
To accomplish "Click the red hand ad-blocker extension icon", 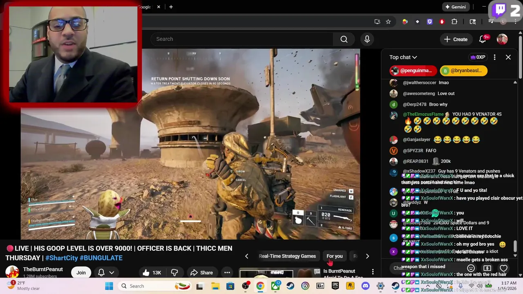I will [x=442, y=22].
